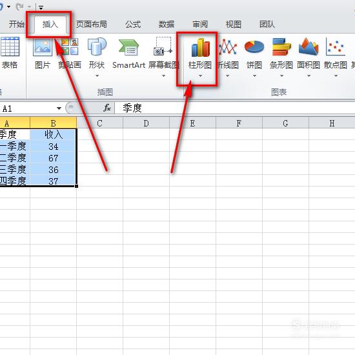
Task: Expand the Column chart dropdown arrow
Action: 200,76
